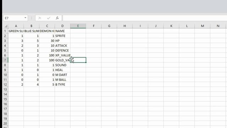227x128 pixels.
Task: Click the GOLD_VA cell in D7
Action: coord(62,60)
